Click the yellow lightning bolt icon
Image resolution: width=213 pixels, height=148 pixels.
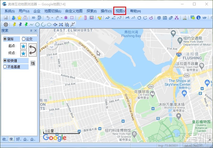80,18
